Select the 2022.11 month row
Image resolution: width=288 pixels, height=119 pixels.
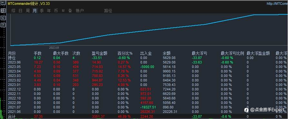click(x=14, y=94)
